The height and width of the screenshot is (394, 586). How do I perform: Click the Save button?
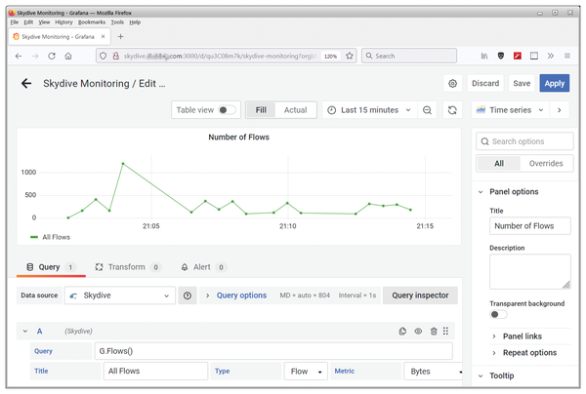point(522,83)
